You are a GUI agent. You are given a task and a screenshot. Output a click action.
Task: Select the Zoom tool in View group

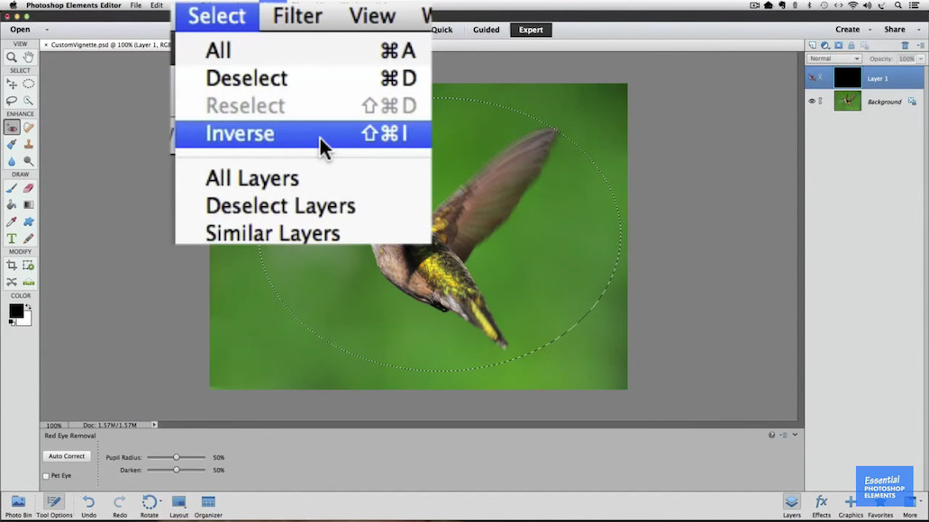click(11, 58)
